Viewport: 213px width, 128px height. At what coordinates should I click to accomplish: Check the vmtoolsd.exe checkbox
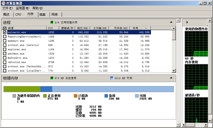point(5,62)
